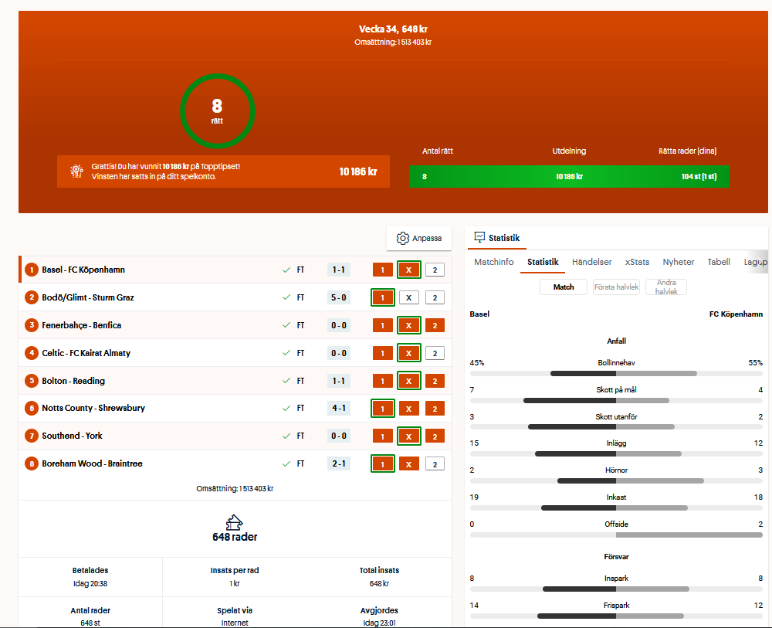This screenshot has height=628, width=772.
Task: Click match number 4 badge for Celtic
Action: click(x=32, y=353)
